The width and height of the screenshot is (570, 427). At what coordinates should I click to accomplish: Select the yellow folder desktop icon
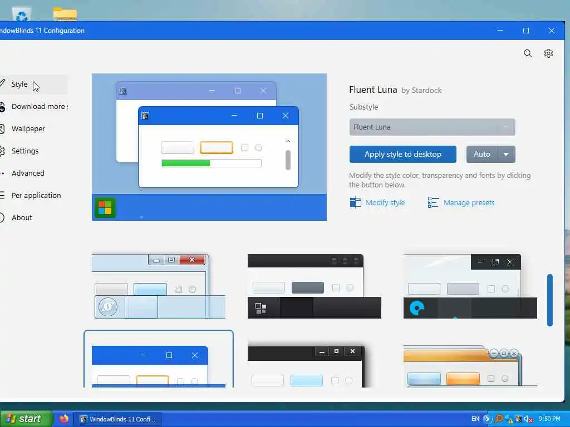click(65, 14)
